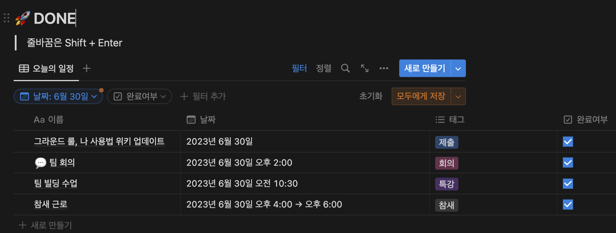Uncheck 완료여부 for 그라운드 룰 row

(x=568, y=142)
